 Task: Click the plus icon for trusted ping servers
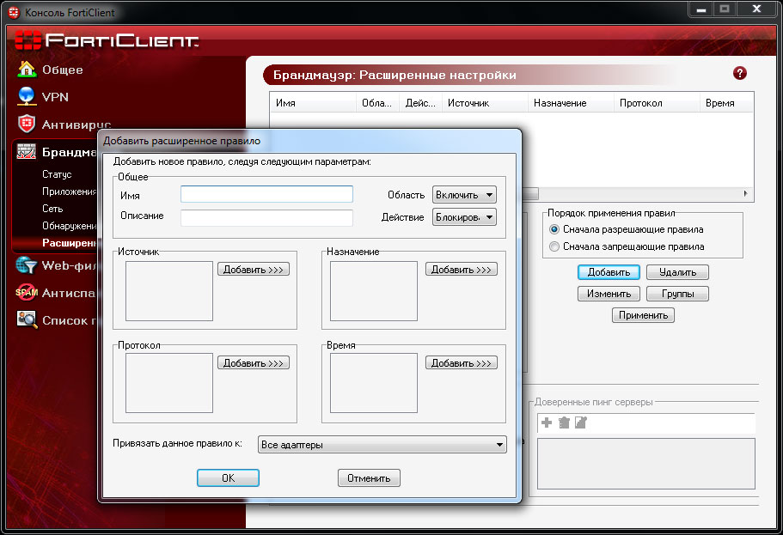[x=547, y=423]
